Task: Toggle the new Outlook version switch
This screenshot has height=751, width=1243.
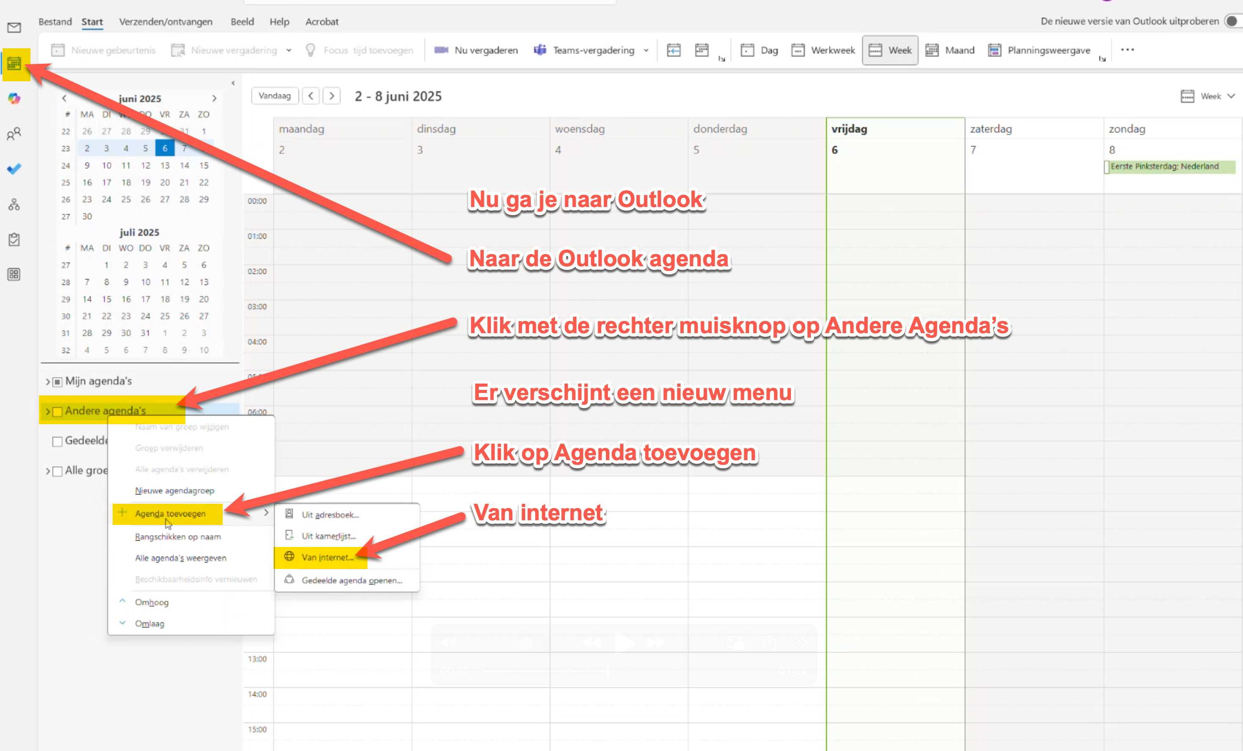Action: (x=1233, y=21)
